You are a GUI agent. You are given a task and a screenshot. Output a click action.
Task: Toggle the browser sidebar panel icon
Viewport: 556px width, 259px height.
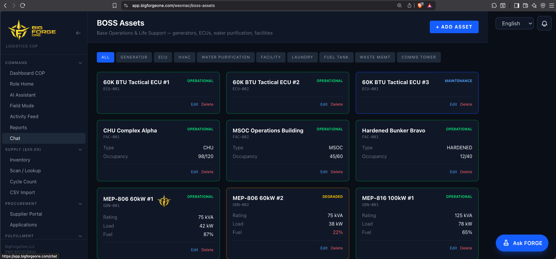click(x=517, y=6)
